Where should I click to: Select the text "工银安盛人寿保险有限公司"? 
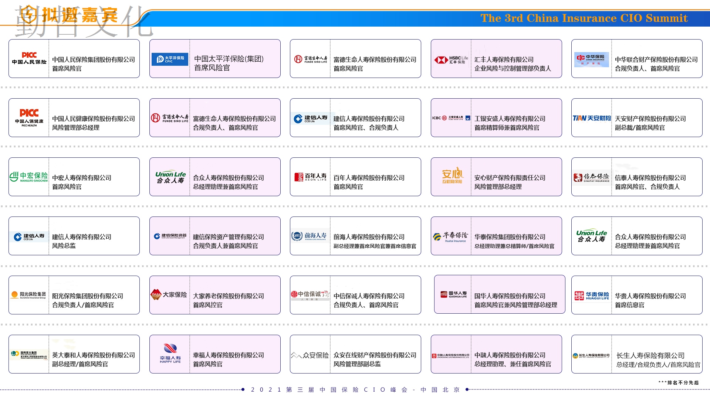tap(510, 119)
